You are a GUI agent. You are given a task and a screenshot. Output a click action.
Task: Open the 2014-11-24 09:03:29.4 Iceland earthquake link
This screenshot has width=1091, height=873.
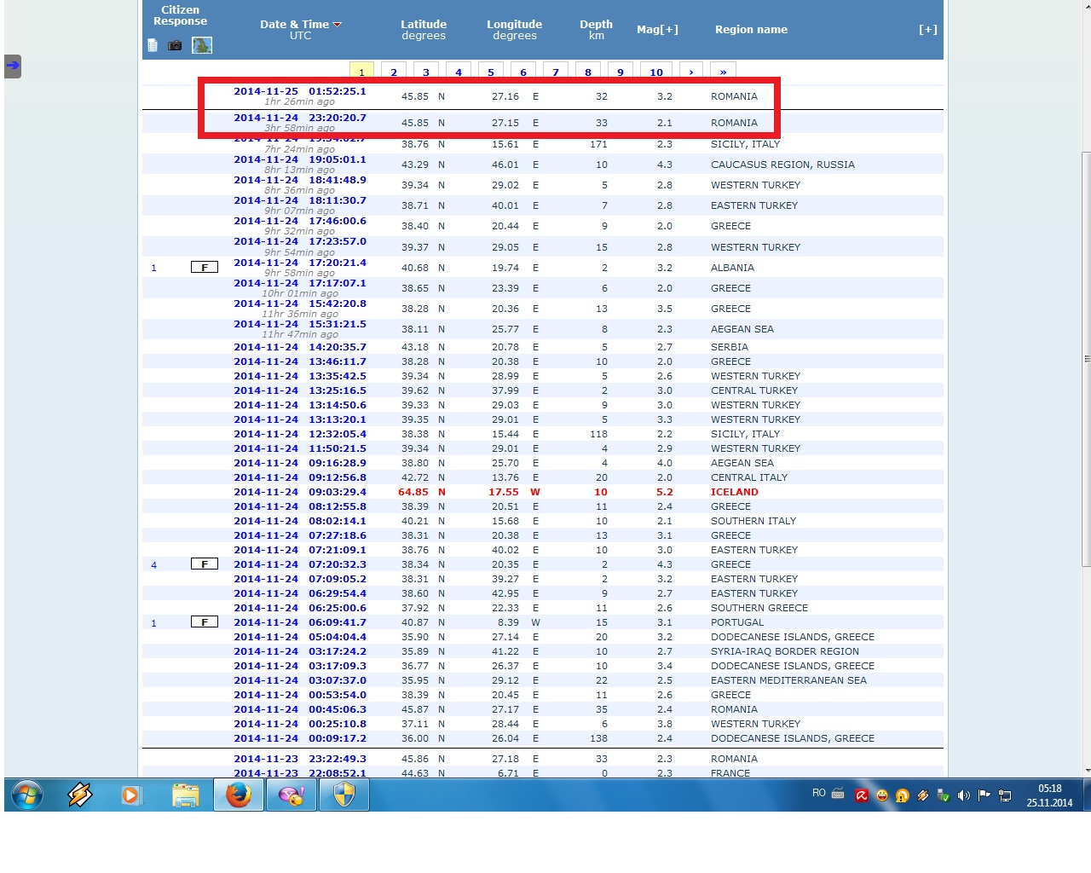[300, 492]
